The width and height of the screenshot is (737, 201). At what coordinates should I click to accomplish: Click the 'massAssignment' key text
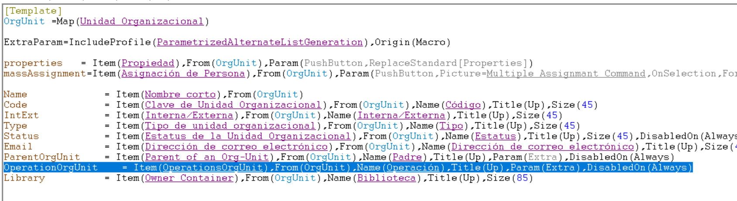coord(45,74)
